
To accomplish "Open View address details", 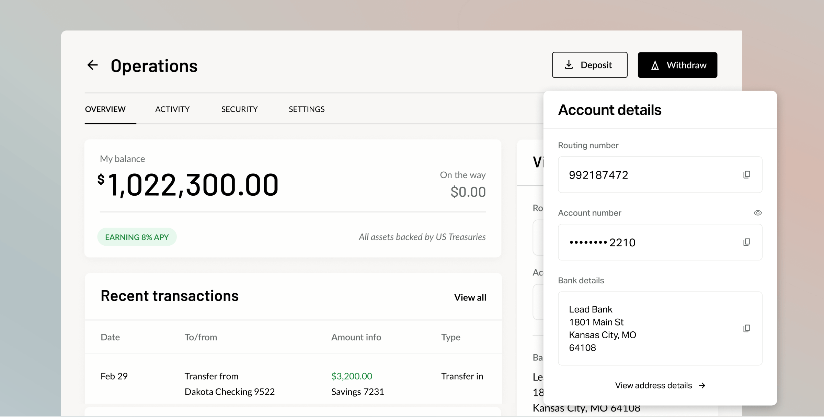I will tap(654, 385).
